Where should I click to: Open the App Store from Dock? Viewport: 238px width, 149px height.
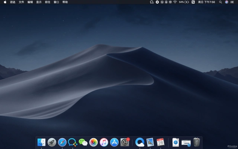pyautogui.click(x=114, y=142)
